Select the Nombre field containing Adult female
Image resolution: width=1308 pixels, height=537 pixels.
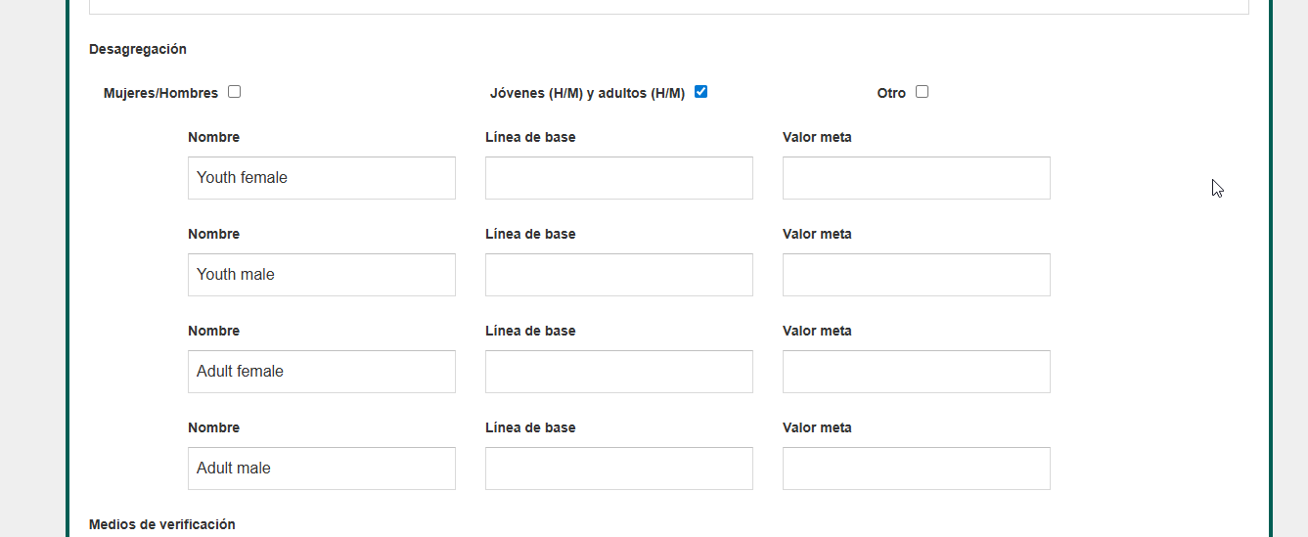coord(321,372)
